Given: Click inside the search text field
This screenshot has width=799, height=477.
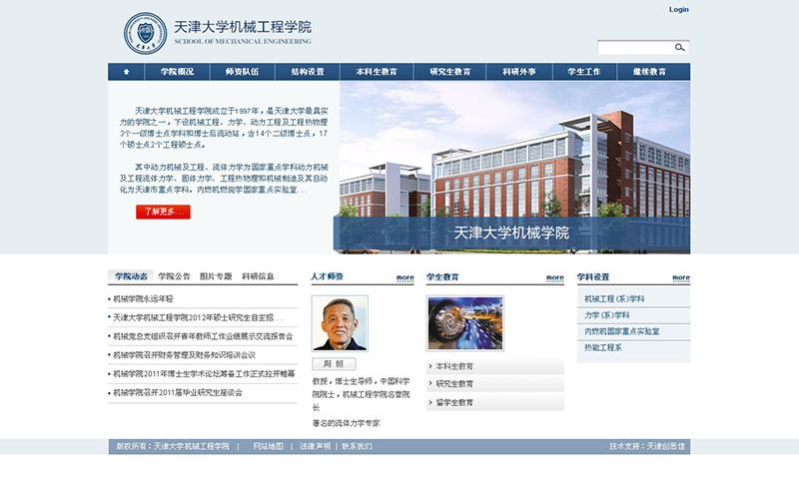Looking at the screenshot, I should pos(634,47).
